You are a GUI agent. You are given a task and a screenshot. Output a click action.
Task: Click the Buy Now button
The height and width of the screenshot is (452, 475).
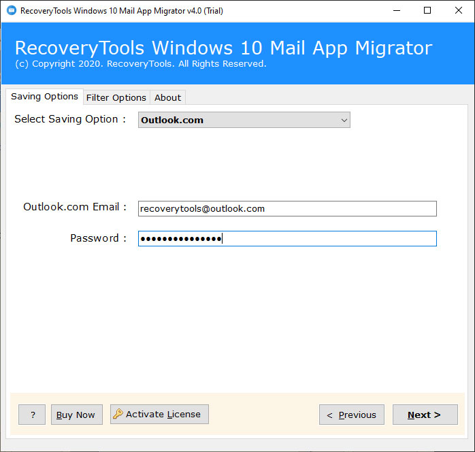click(77, 415)
